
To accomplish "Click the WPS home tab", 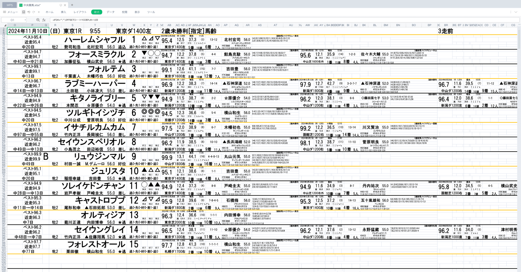I will 9,5.
